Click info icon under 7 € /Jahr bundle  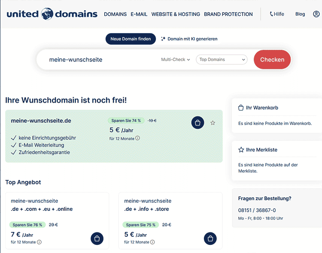[39, 242]
